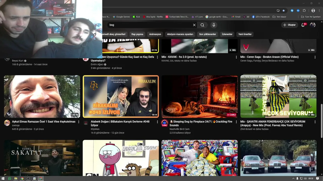Open the Google Gemini bookmark

121,17
